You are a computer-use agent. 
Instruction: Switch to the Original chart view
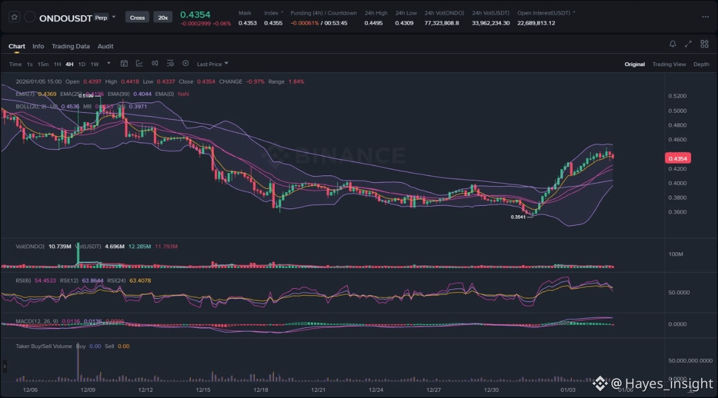click(634, 64)
